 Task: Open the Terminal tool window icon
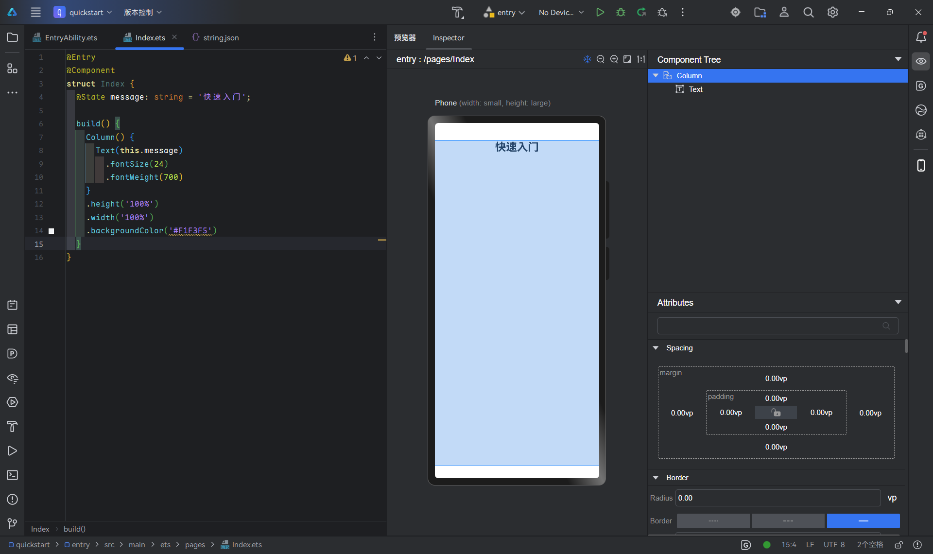13,475
